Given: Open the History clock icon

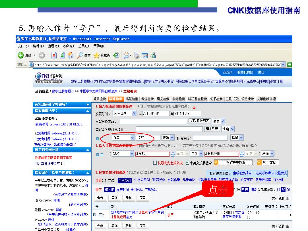Looking at the screenshot, I should click(x=116, y=55).
